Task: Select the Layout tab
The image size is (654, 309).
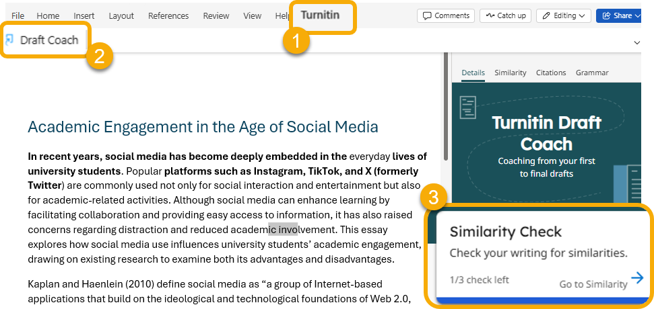Action: (x=121, y=15)
